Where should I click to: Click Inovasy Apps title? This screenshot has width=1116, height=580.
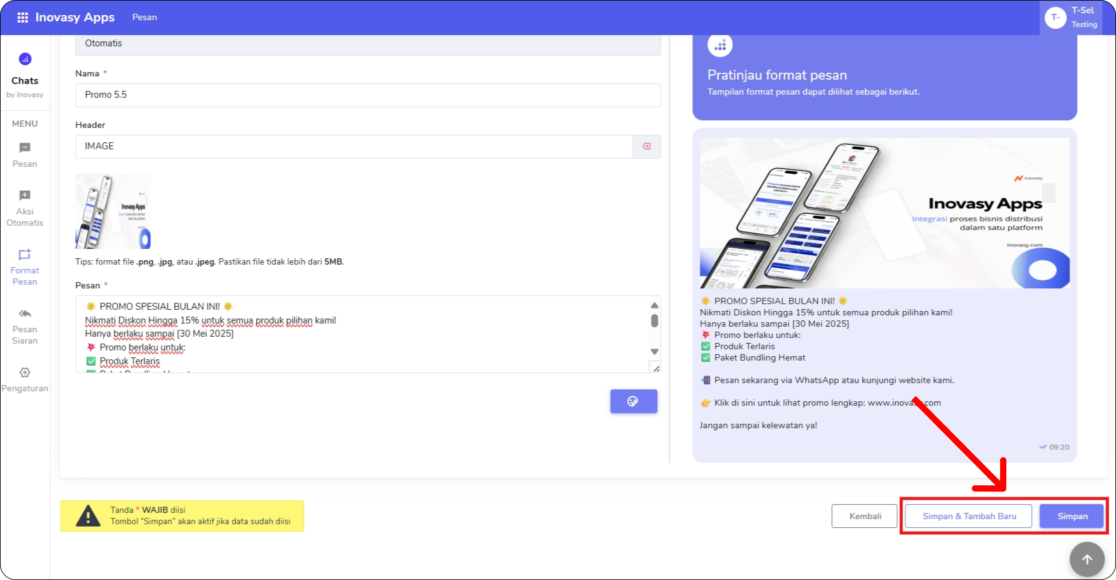pos(75,17)
